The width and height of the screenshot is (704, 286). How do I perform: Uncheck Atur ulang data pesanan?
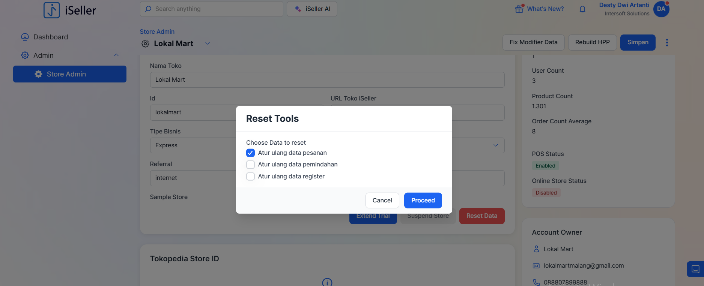coord(250,153)
